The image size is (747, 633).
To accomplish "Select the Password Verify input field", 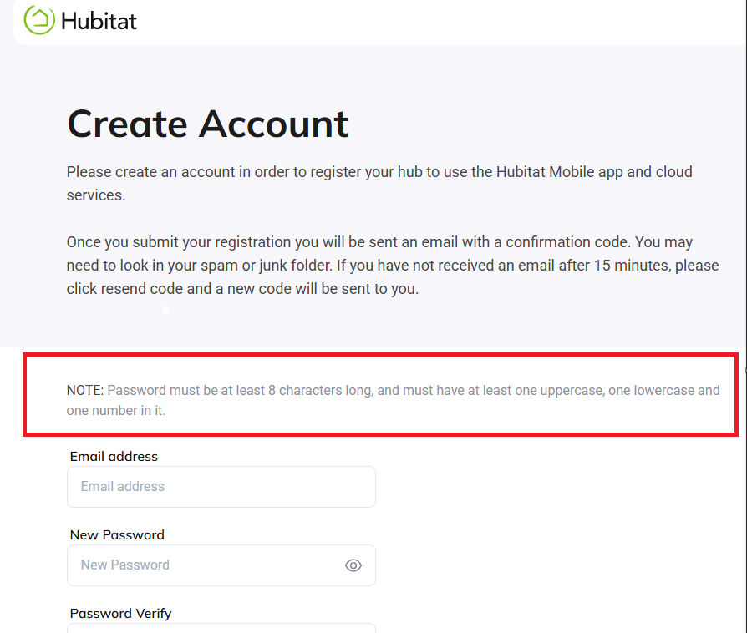I will pyautogui.click(x=221, y=628).
